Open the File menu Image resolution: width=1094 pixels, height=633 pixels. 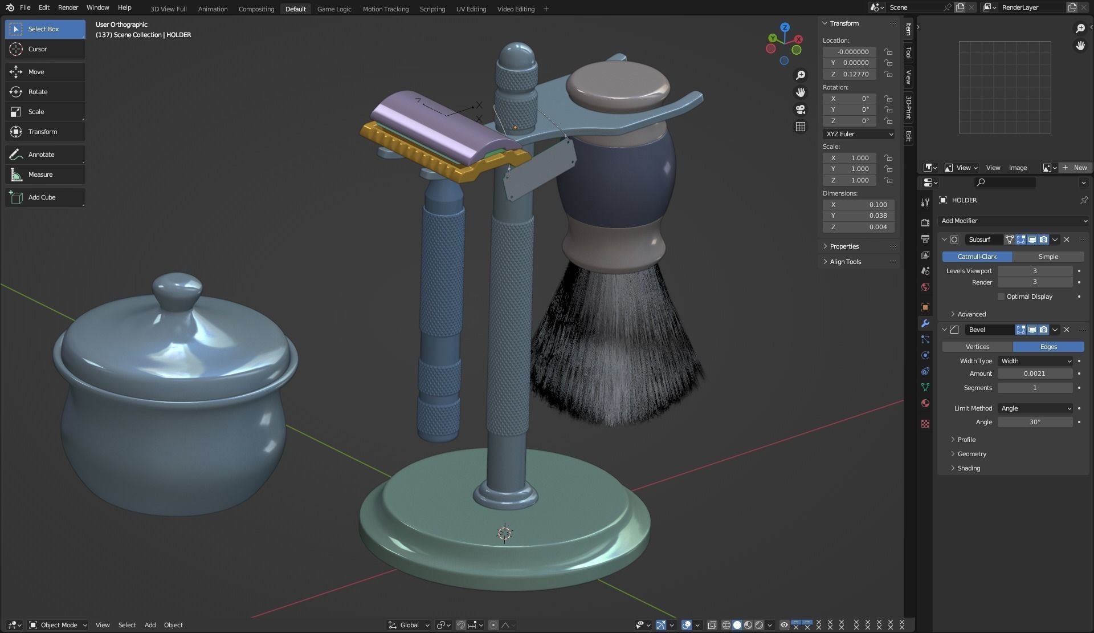click(25, 7)
